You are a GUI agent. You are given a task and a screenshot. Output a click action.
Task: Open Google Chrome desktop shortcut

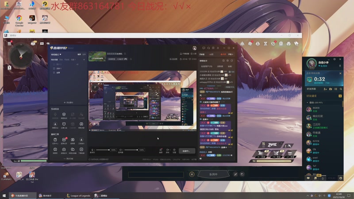click(x=19, y=20)
